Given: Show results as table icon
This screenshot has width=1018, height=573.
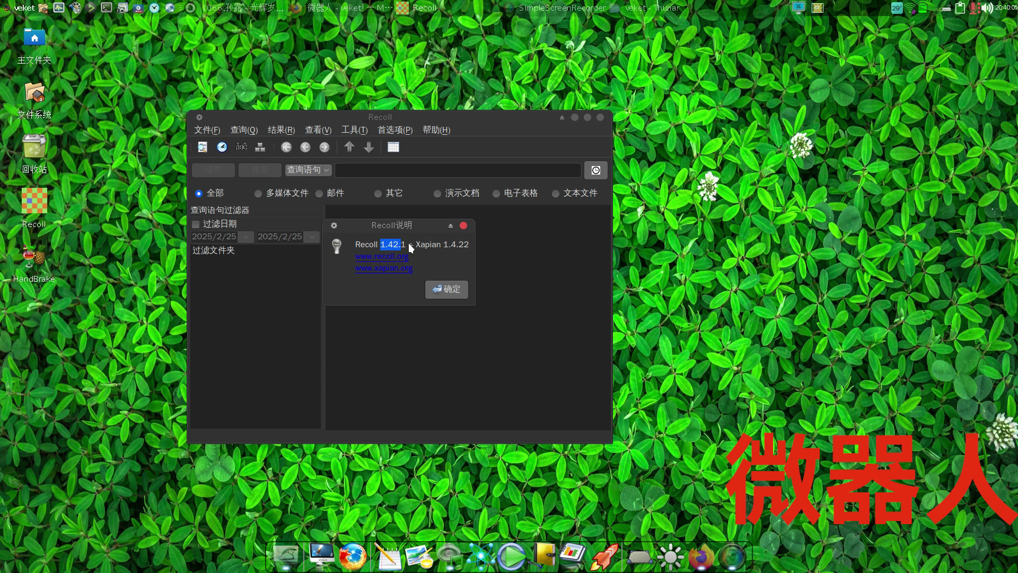Looking at the screenshot, I should [393, 147].
